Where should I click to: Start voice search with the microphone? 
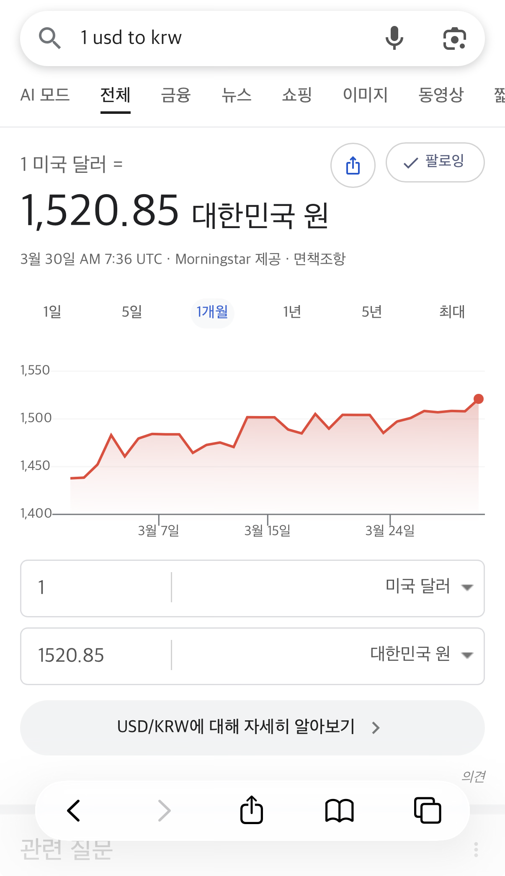click(394, 38)
